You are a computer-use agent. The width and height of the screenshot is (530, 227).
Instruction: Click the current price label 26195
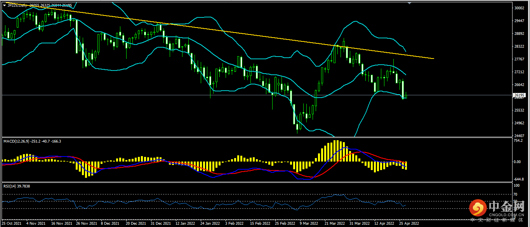(519, 95)
